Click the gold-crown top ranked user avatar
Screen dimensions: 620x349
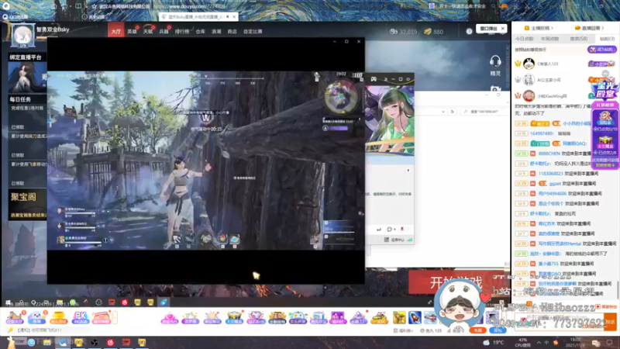click(529, 64)
